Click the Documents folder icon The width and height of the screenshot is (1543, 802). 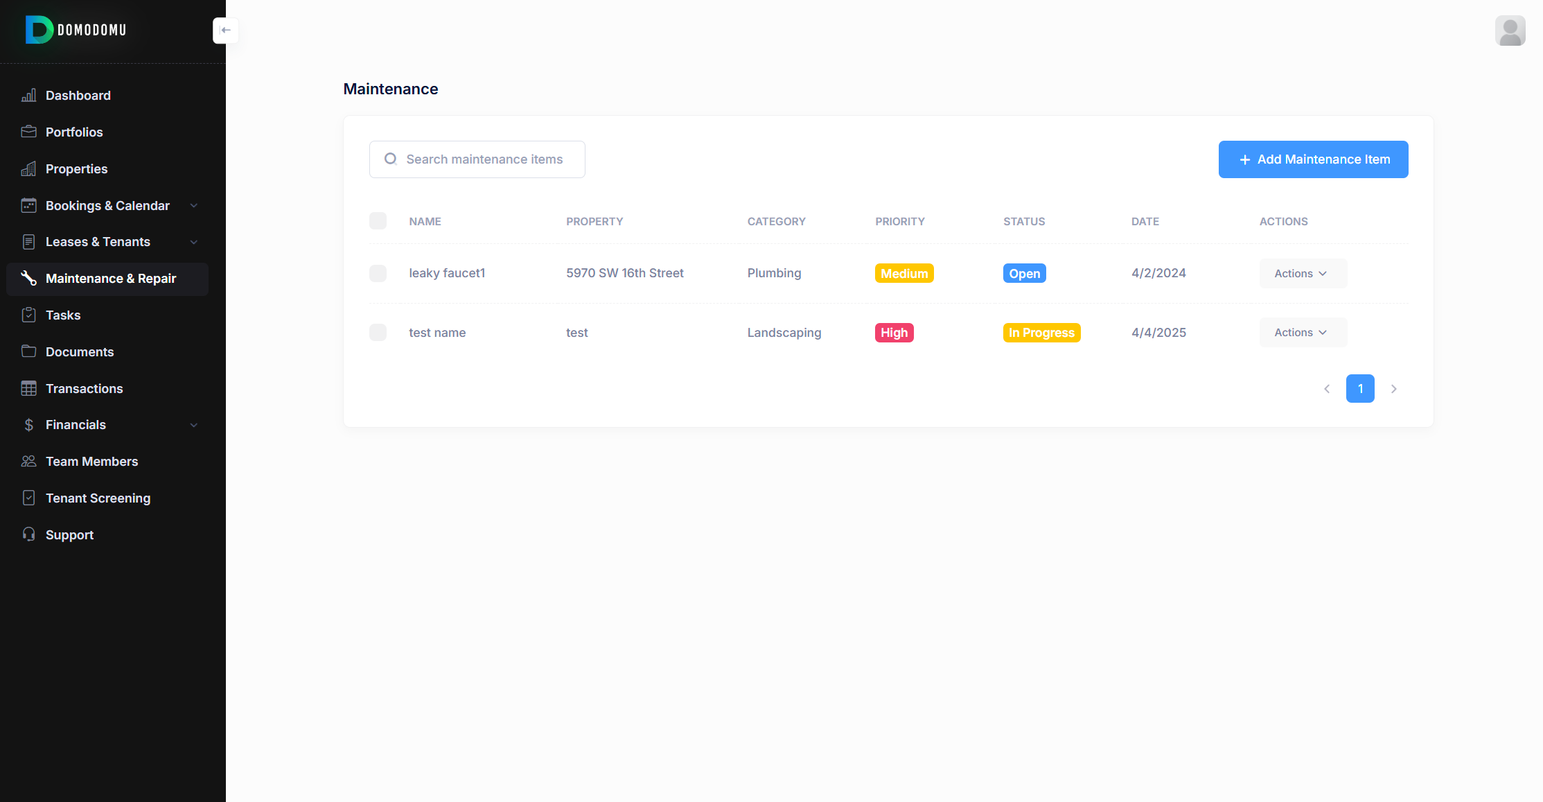pyautogui.click(x=28, y=351)
